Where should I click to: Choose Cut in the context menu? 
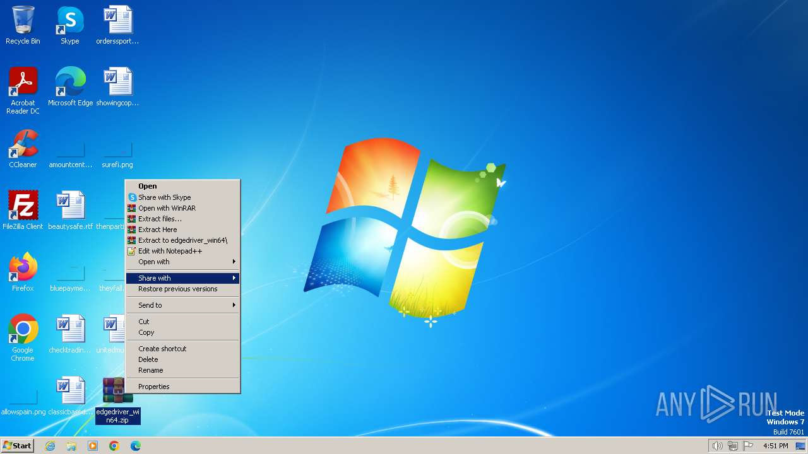(183, 322)
